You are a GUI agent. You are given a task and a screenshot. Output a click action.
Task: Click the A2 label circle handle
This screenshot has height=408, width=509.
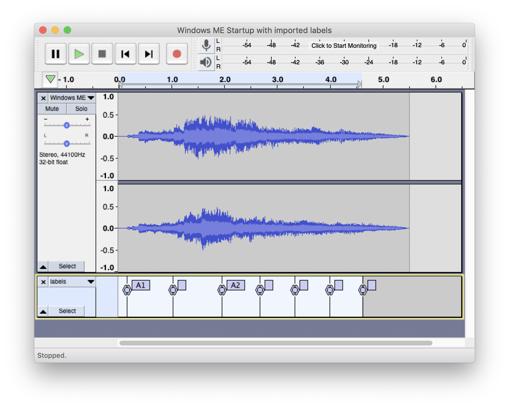tap(222, 289)
